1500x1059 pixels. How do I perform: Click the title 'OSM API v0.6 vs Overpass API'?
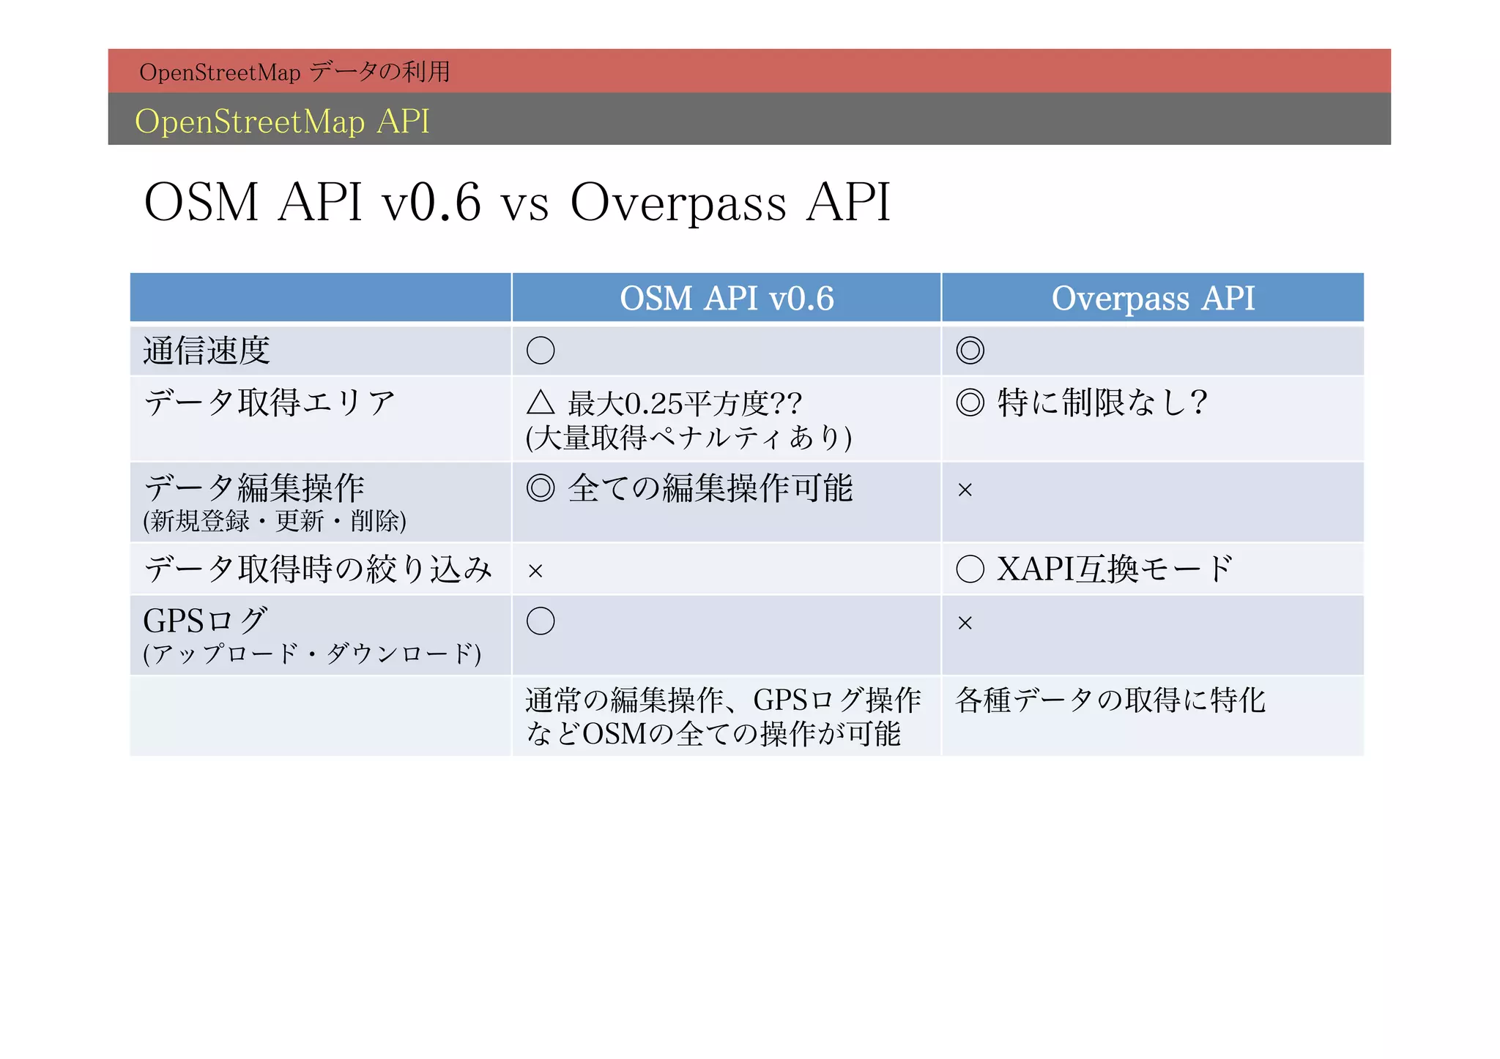tap(518, 202)
